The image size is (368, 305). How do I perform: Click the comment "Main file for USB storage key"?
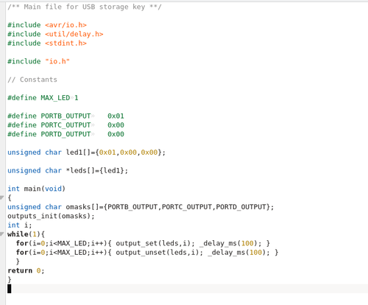pos(85,7)
